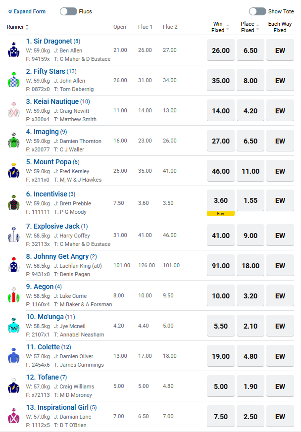
Task: Choose EW bet for Colette
Action: (x=280, y=356)
